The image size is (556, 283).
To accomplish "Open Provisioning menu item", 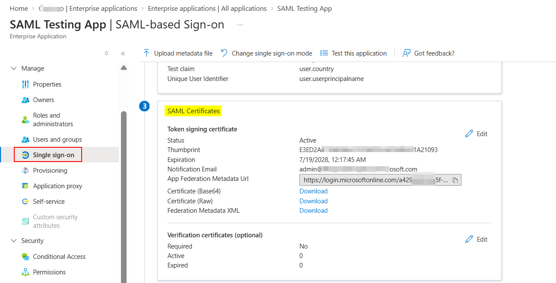I will 50,171.
